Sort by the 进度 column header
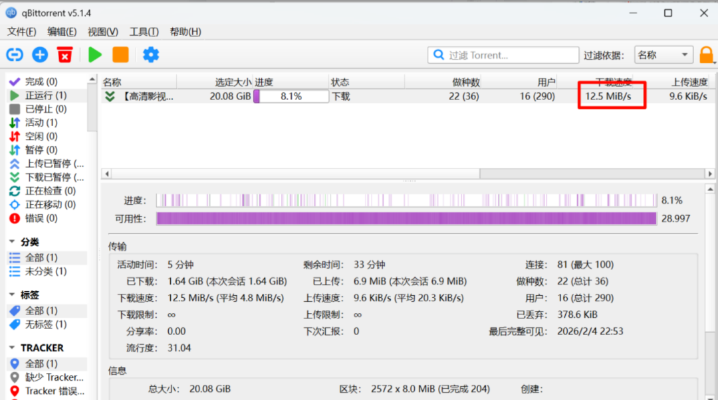 click(x=291, y=82)
